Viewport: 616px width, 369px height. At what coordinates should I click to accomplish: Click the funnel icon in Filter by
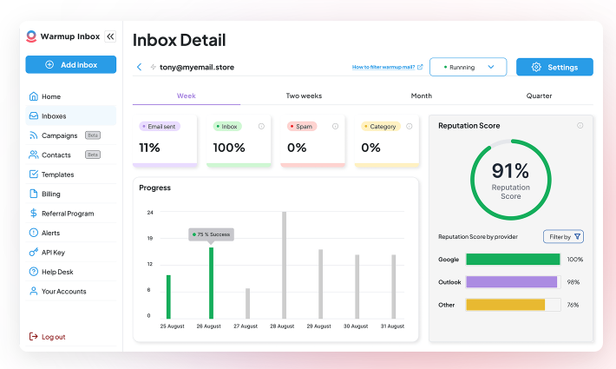click(577, 236)
